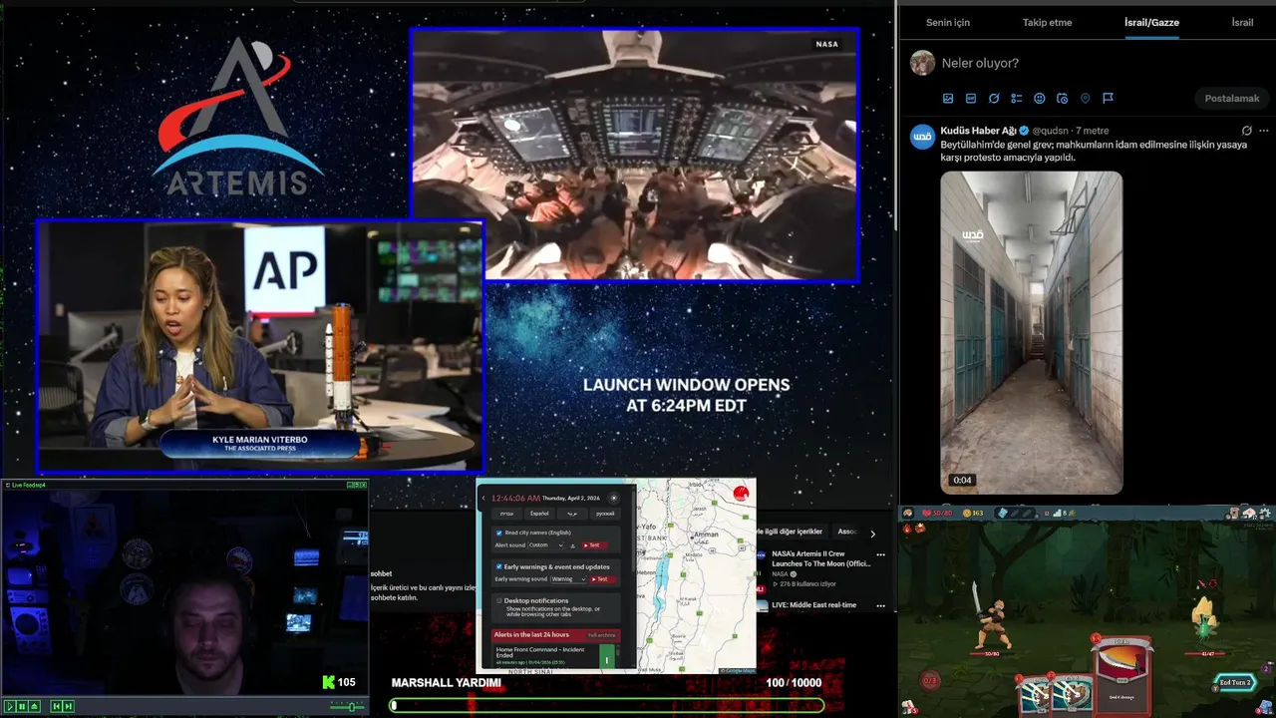Open more options on Kudüs Haber Ağı post

tap(1264, 131)
